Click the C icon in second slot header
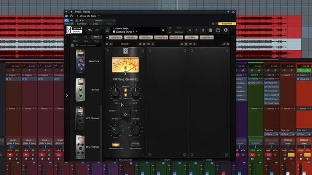 [182, 44]
